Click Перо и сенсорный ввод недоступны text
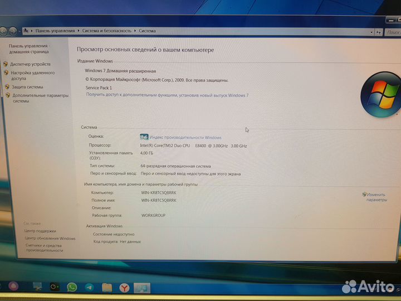 (x=190, y=174)
